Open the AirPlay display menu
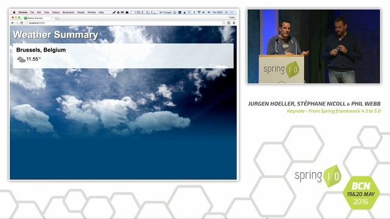Image resolution: width=390 pixels, height=219 pixels. coord(175,12)
